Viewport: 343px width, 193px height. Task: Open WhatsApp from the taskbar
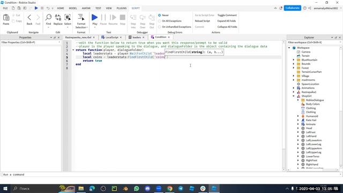tap(137, 188)
